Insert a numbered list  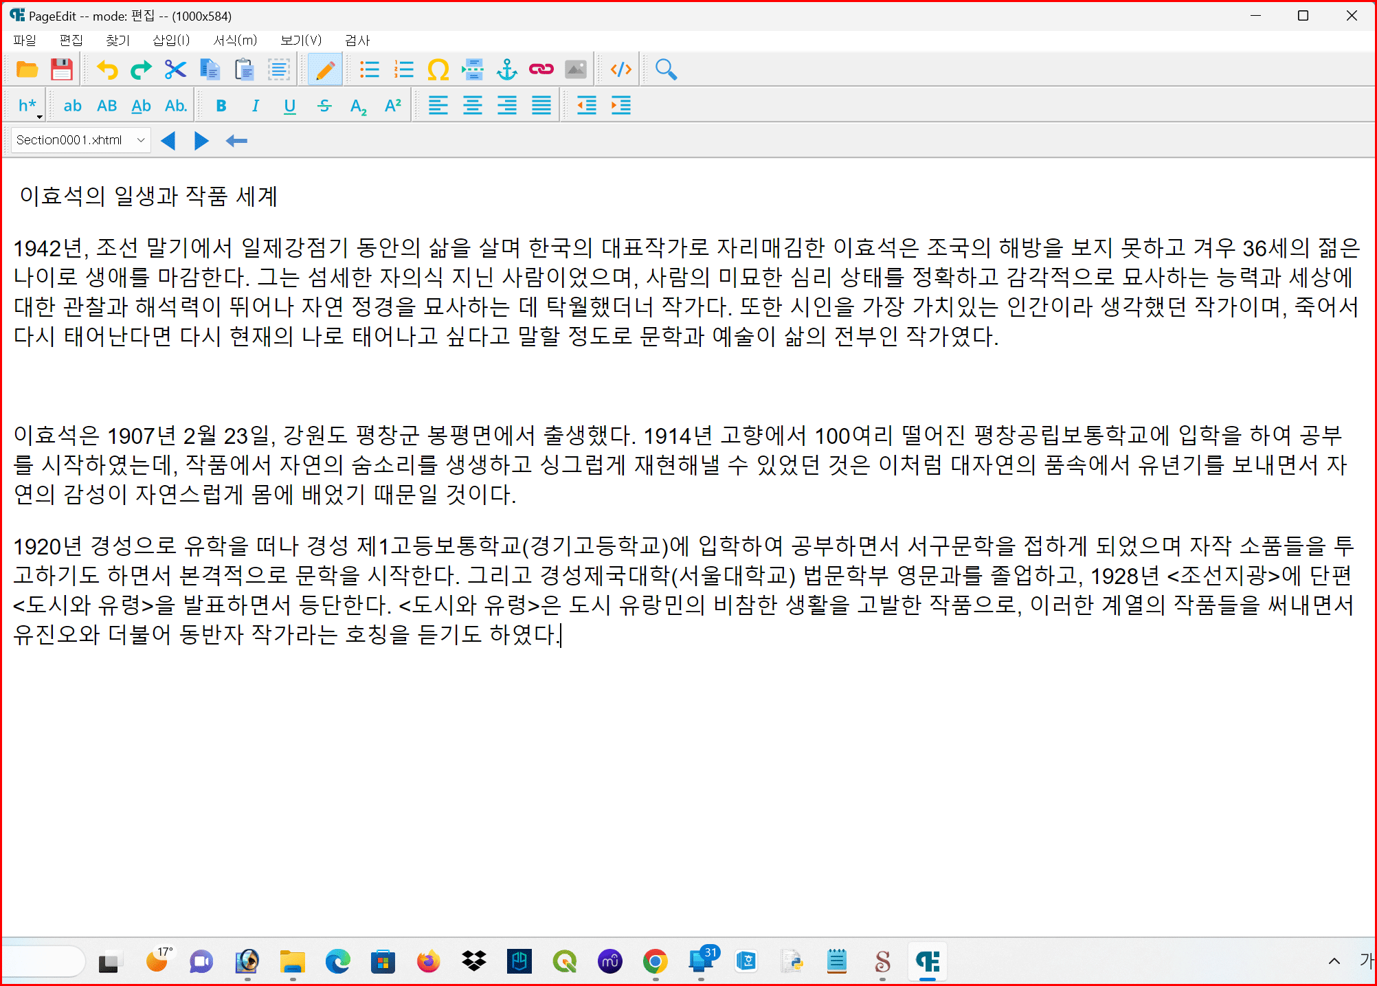click(x=403, y=69)
